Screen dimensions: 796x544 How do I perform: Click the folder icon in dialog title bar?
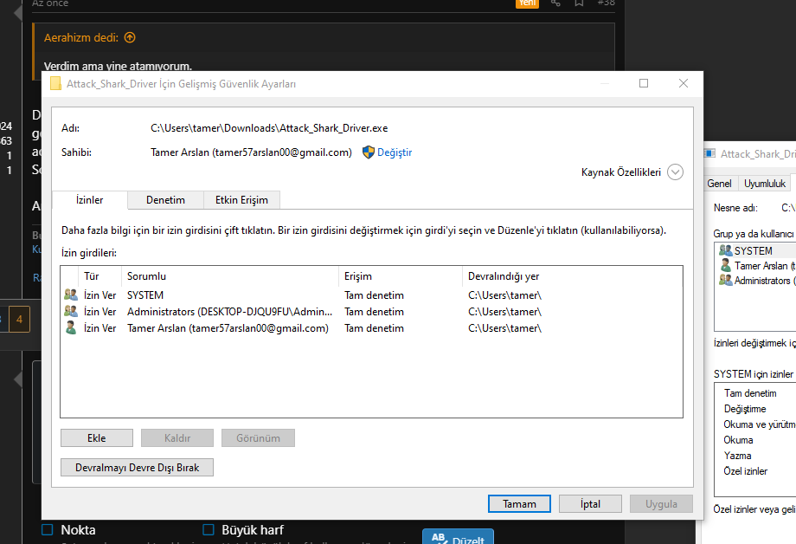click(56, 83)
